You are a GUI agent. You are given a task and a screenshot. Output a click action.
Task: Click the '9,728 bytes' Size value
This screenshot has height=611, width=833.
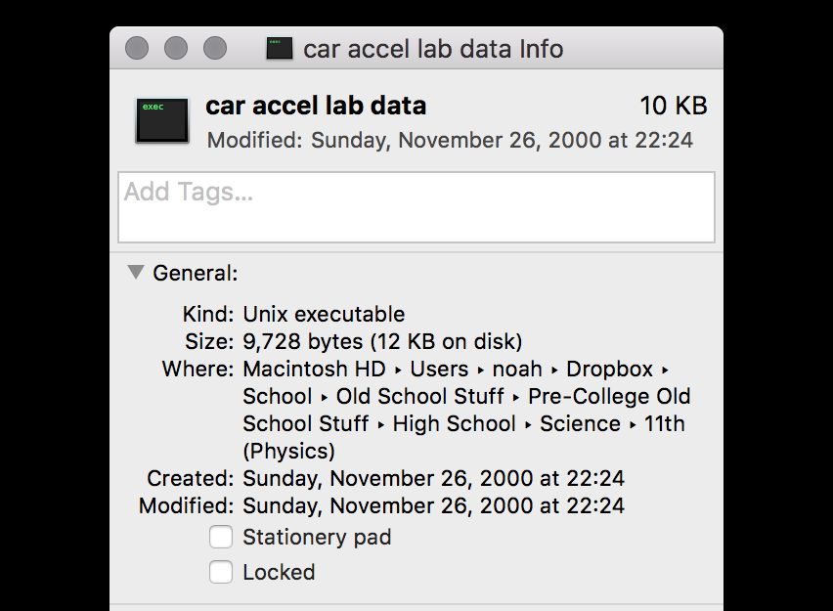(x=303, y=341)
